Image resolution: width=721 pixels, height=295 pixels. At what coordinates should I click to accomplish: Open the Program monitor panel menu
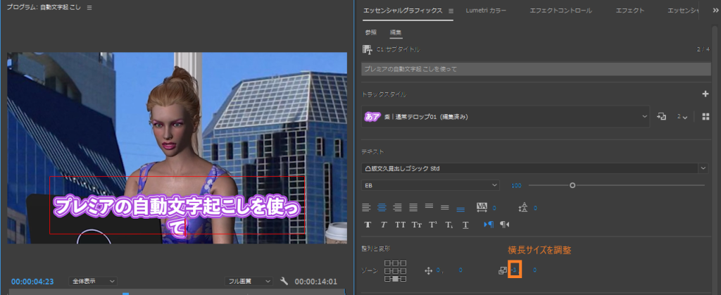click(x=89, y=8)
